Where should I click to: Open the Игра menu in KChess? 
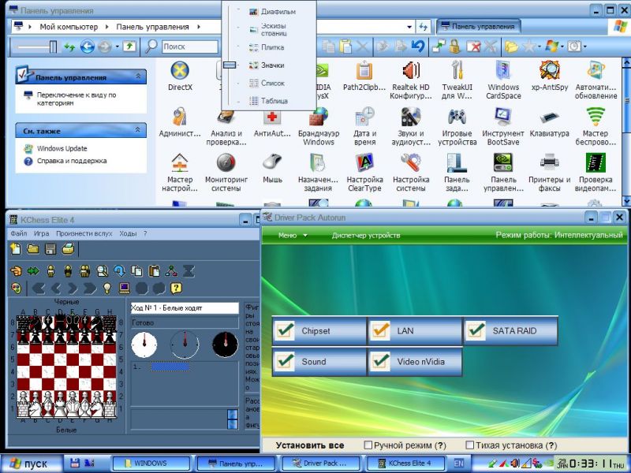pyautogui.click(x=41, y=233)
